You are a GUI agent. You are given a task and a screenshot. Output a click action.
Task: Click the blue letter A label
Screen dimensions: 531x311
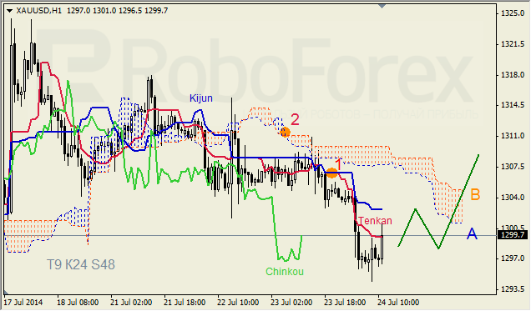(x=472, y=233)
